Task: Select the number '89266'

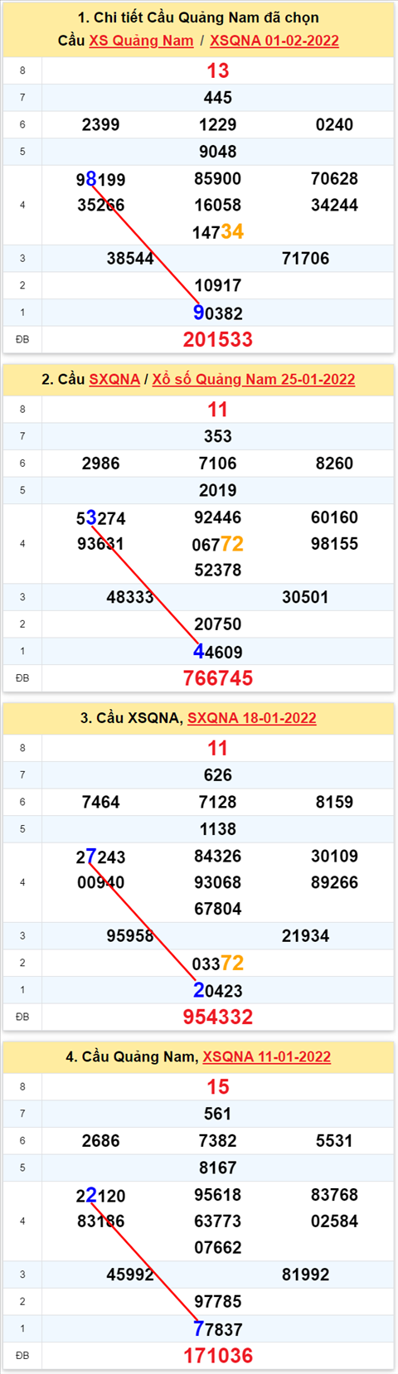Action: (335, 882)
